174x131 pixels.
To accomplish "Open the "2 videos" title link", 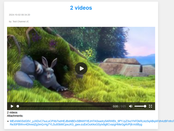I will [81, 8].
